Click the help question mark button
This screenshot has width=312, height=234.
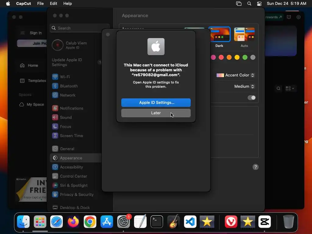pos(256,167)
